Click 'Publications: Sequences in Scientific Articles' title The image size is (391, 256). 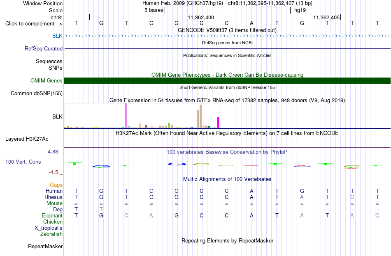(227, 55)
